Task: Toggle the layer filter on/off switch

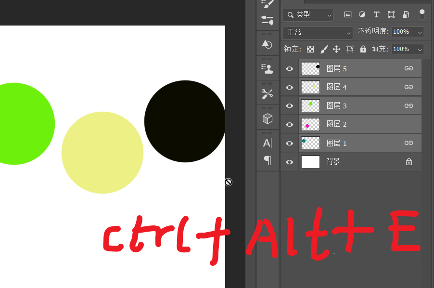Action: pyautogui.click(x=422, y=14)
